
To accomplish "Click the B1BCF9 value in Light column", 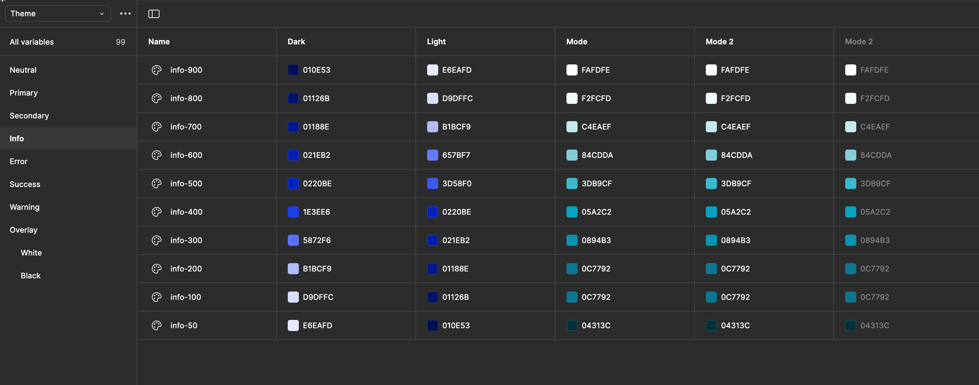I will tap(457, 127).
